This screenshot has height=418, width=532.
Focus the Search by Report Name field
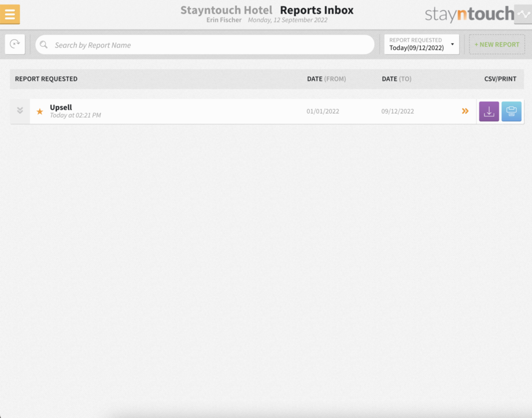coord(205,44)
